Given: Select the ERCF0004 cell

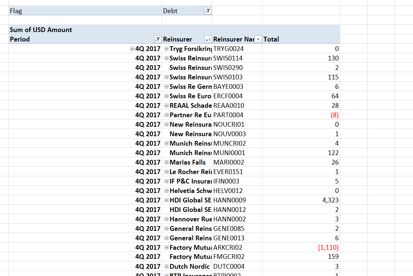Looking at the screenshot, I should (x=237, y=96).
